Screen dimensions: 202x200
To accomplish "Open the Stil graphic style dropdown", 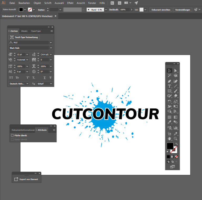I will [x=145, y=10].
